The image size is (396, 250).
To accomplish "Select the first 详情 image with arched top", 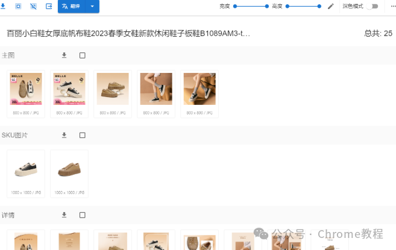I will click(26, 241).
